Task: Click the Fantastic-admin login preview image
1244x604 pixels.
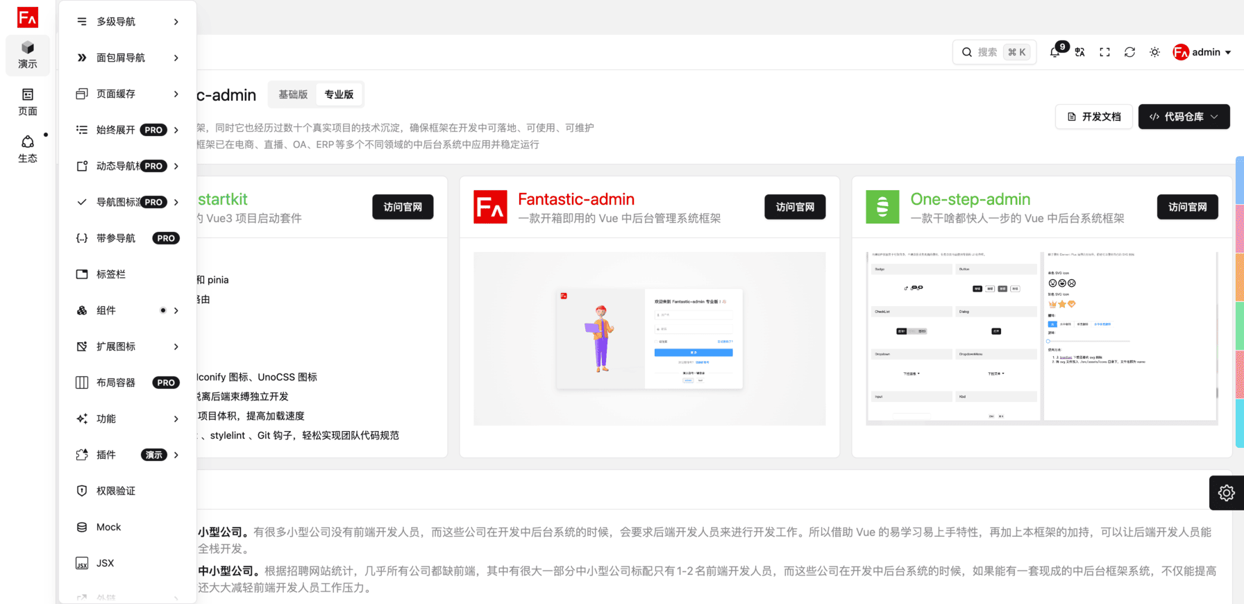Action: (649, 339)
